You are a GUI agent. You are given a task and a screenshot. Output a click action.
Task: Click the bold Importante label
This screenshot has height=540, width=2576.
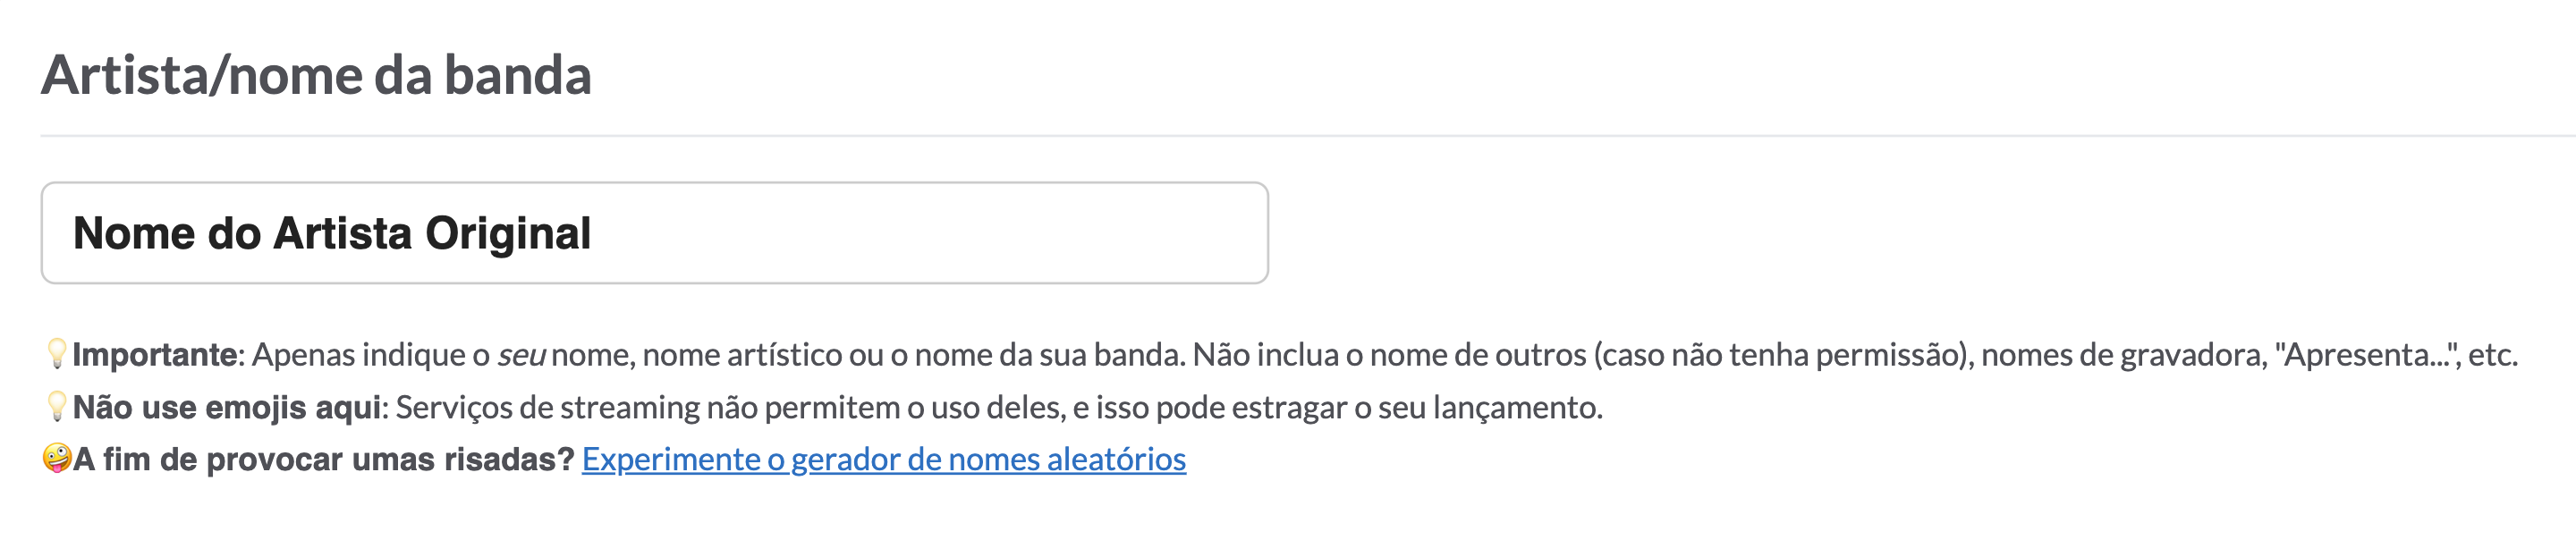(155, 355)
